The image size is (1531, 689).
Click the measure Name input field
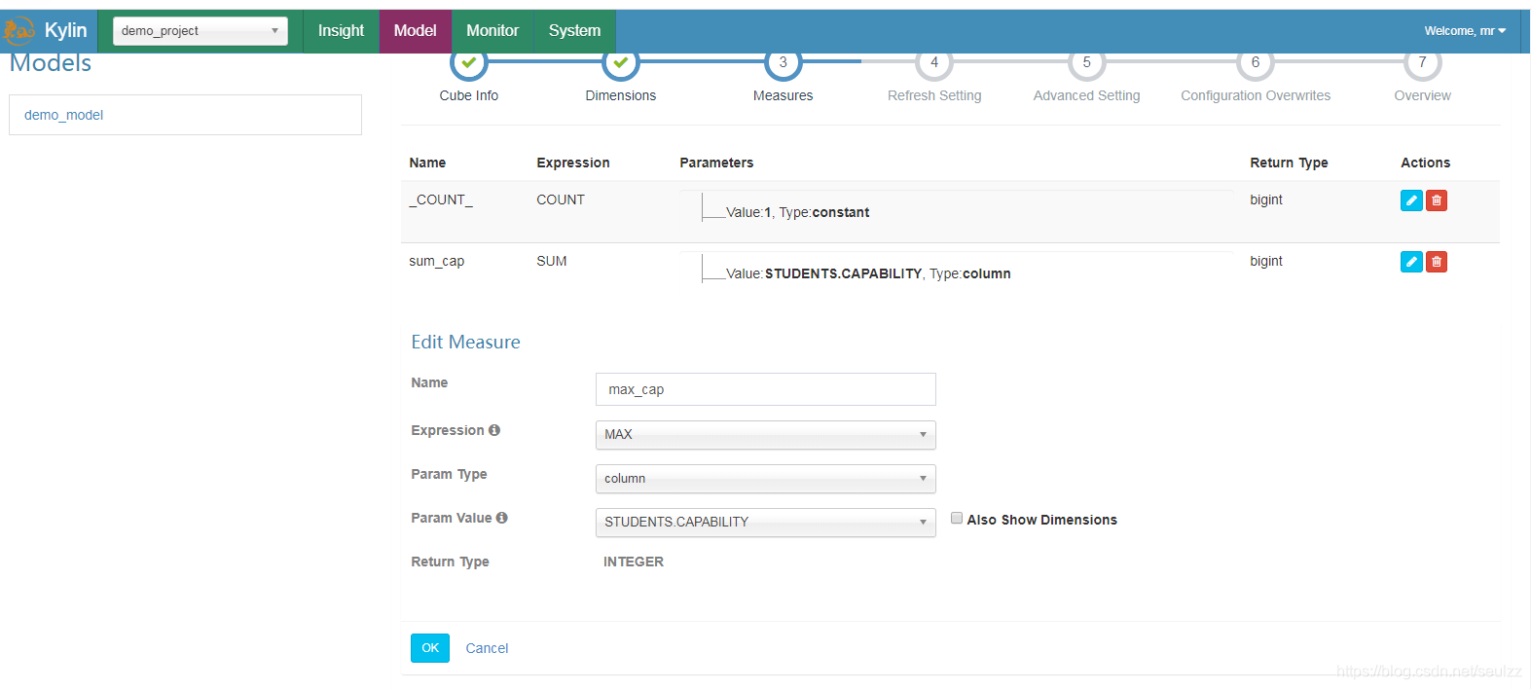pyautogui.click(x=766, y=389)
